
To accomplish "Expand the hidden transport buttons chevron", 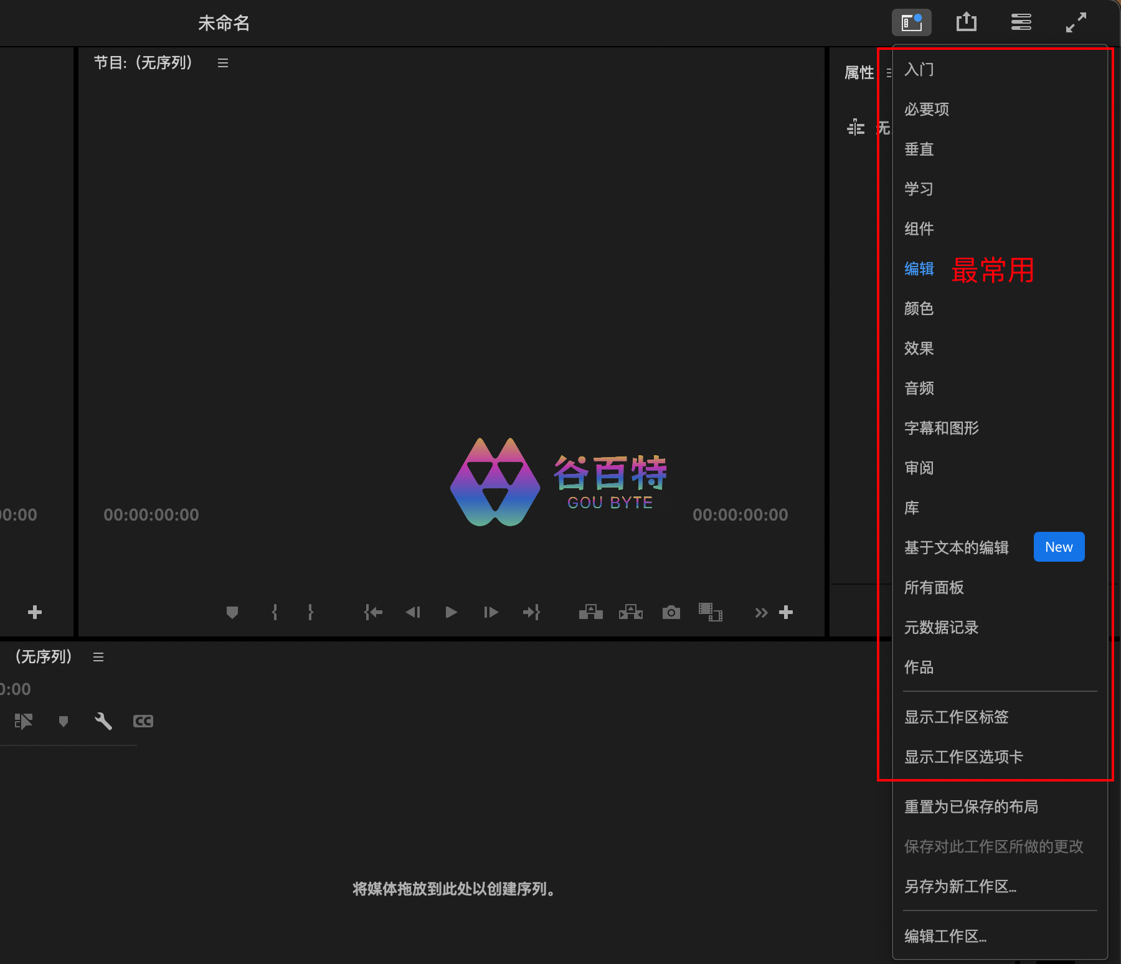I will tap(760, 613).
